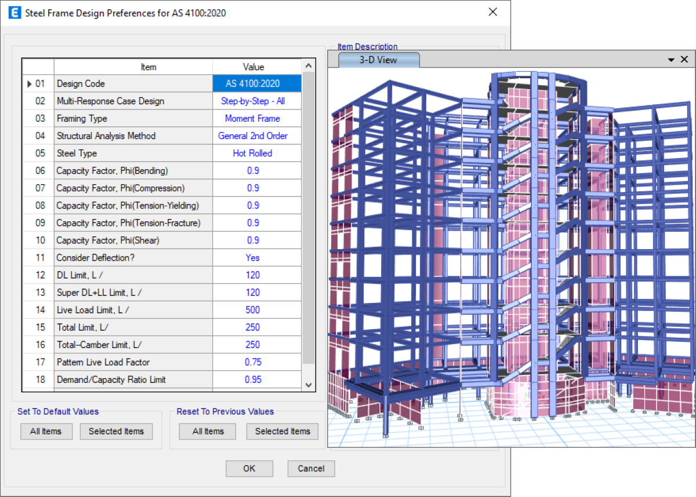
Task: Open the Structural Analysis Method value dropdown
Action: pyautogui.click(x=258, y=136)
